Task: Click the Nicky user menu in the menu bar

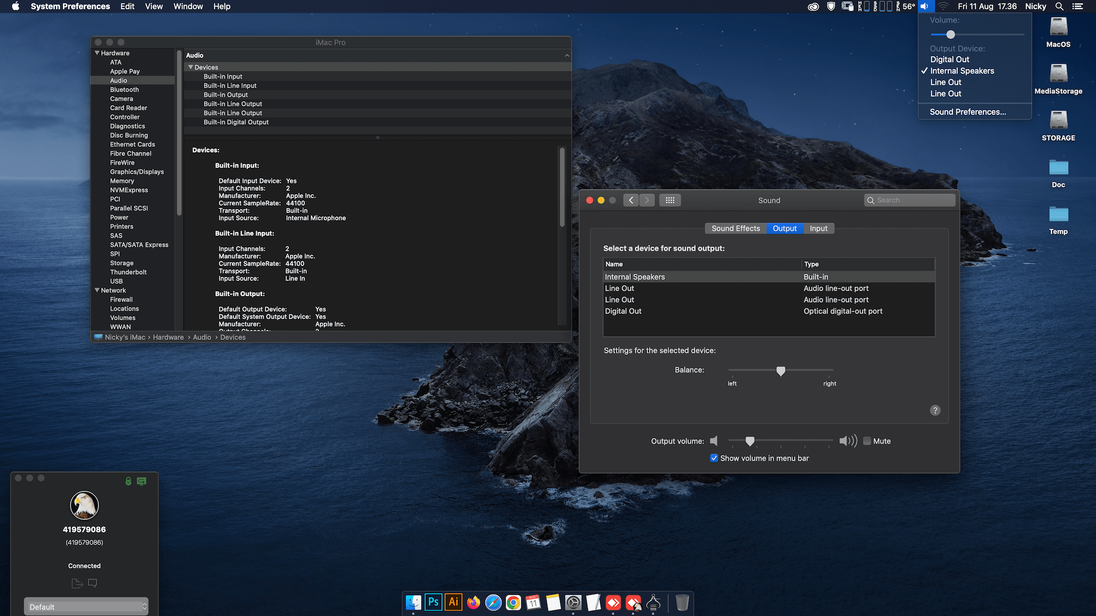Action: point(1035,6)
